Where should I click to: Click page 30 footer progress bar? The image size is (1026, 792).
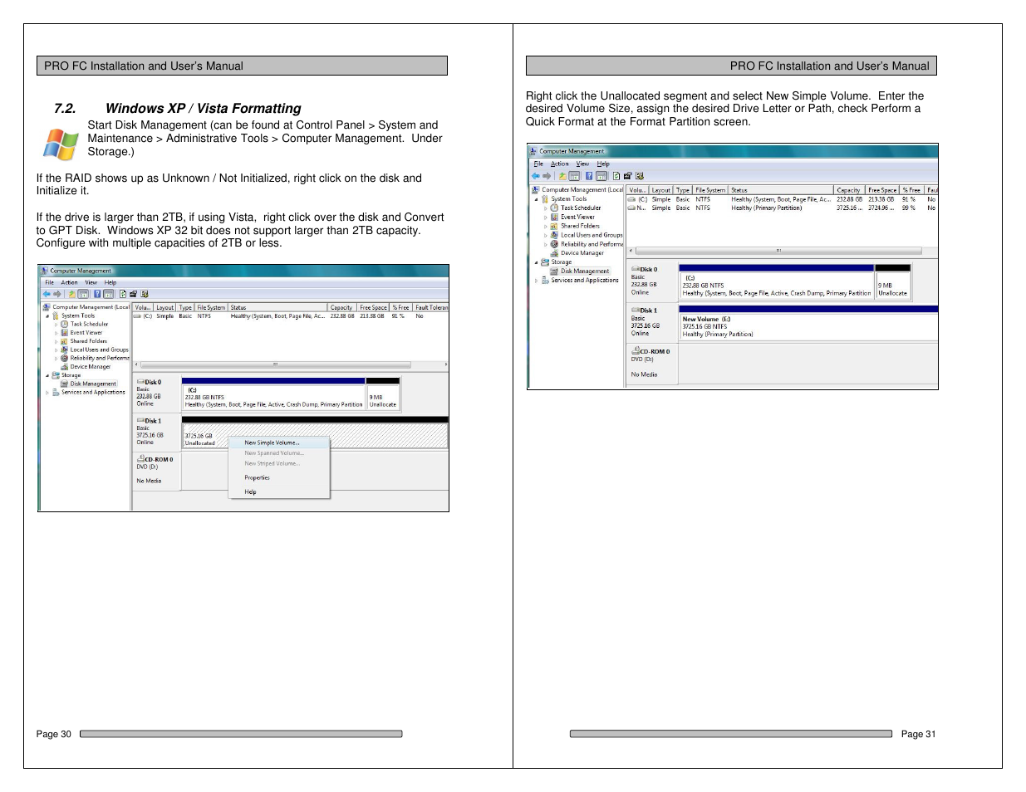pos(241,734)
